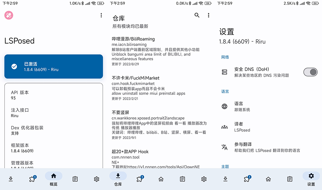The image size is (322, 190).
Task: Tap the blue 已激活 status card
Action: click(x=54, y=66)
